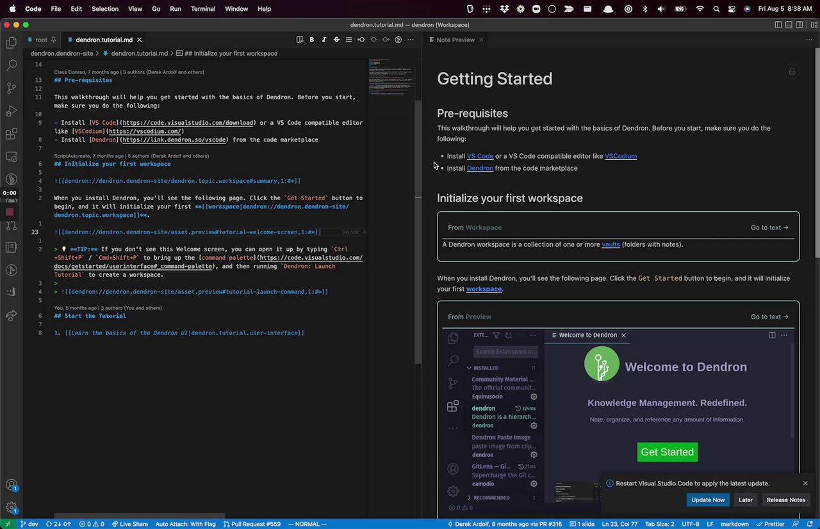Viewport: 820px width, 529px height.
Task: Open the Apple menu
Action: pyautogui.click(x=11, y=9)
